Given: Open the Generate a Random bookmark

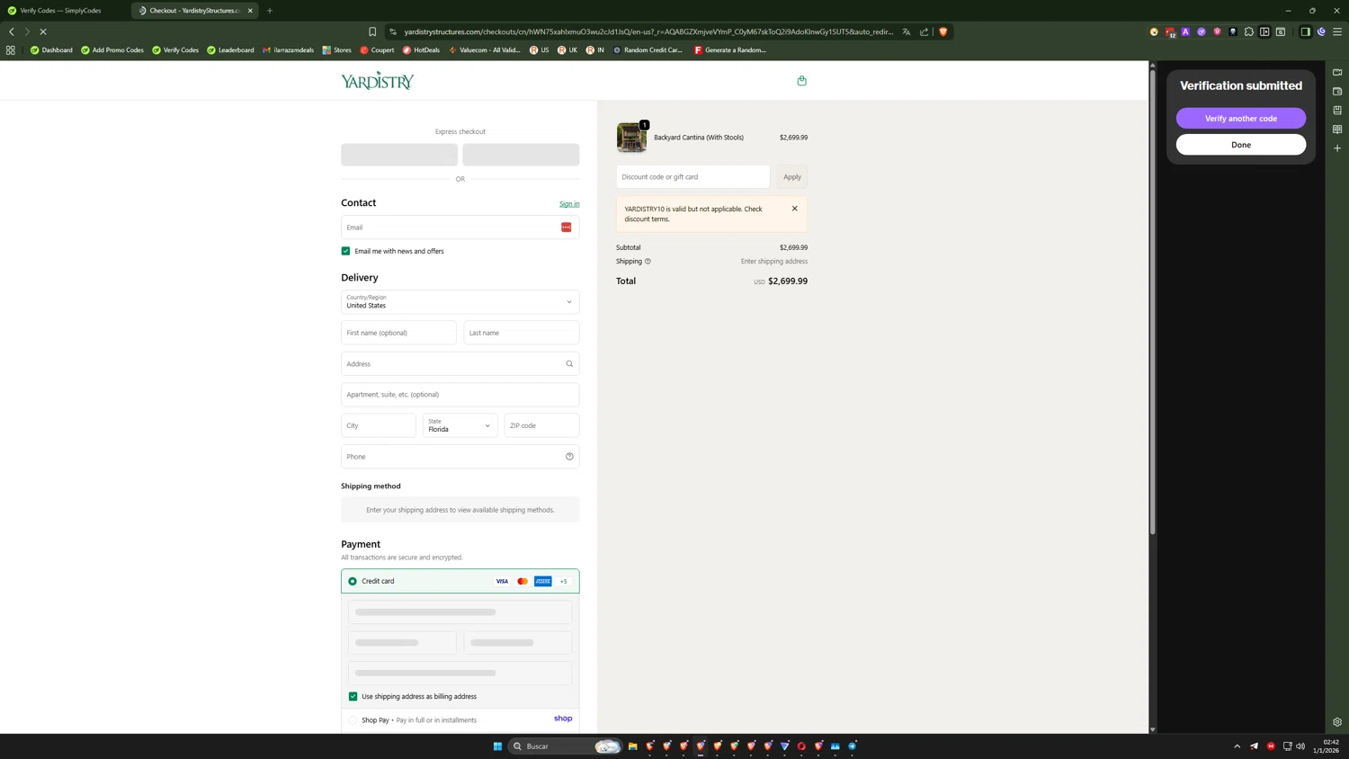Looking at the screenshot, I should 729,50.
